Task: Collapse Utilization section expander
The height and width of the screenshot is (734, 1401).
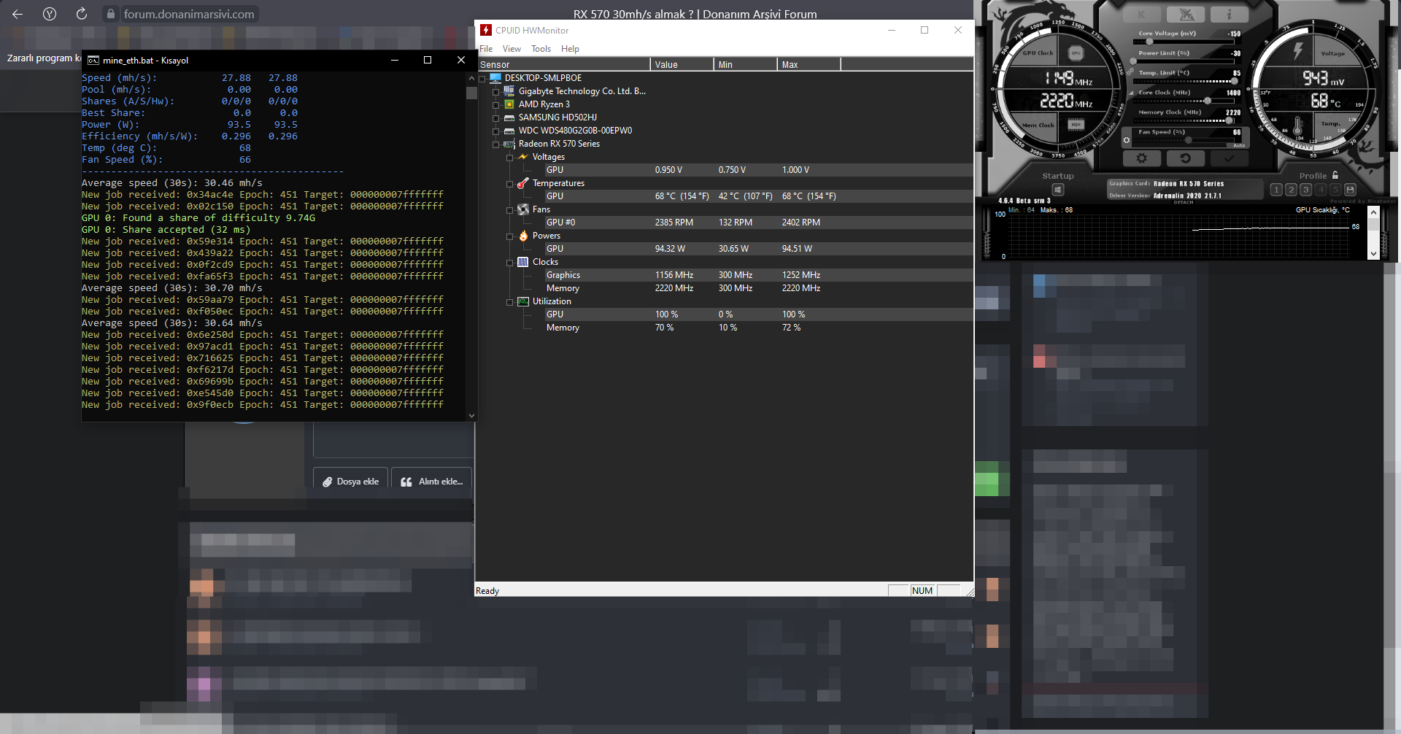Action: click(509, 302)
